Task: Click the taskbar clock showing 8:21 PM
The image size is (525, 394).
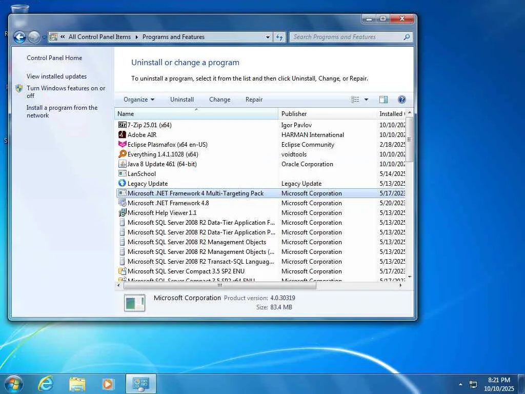Action: click(x=499, y=384)
